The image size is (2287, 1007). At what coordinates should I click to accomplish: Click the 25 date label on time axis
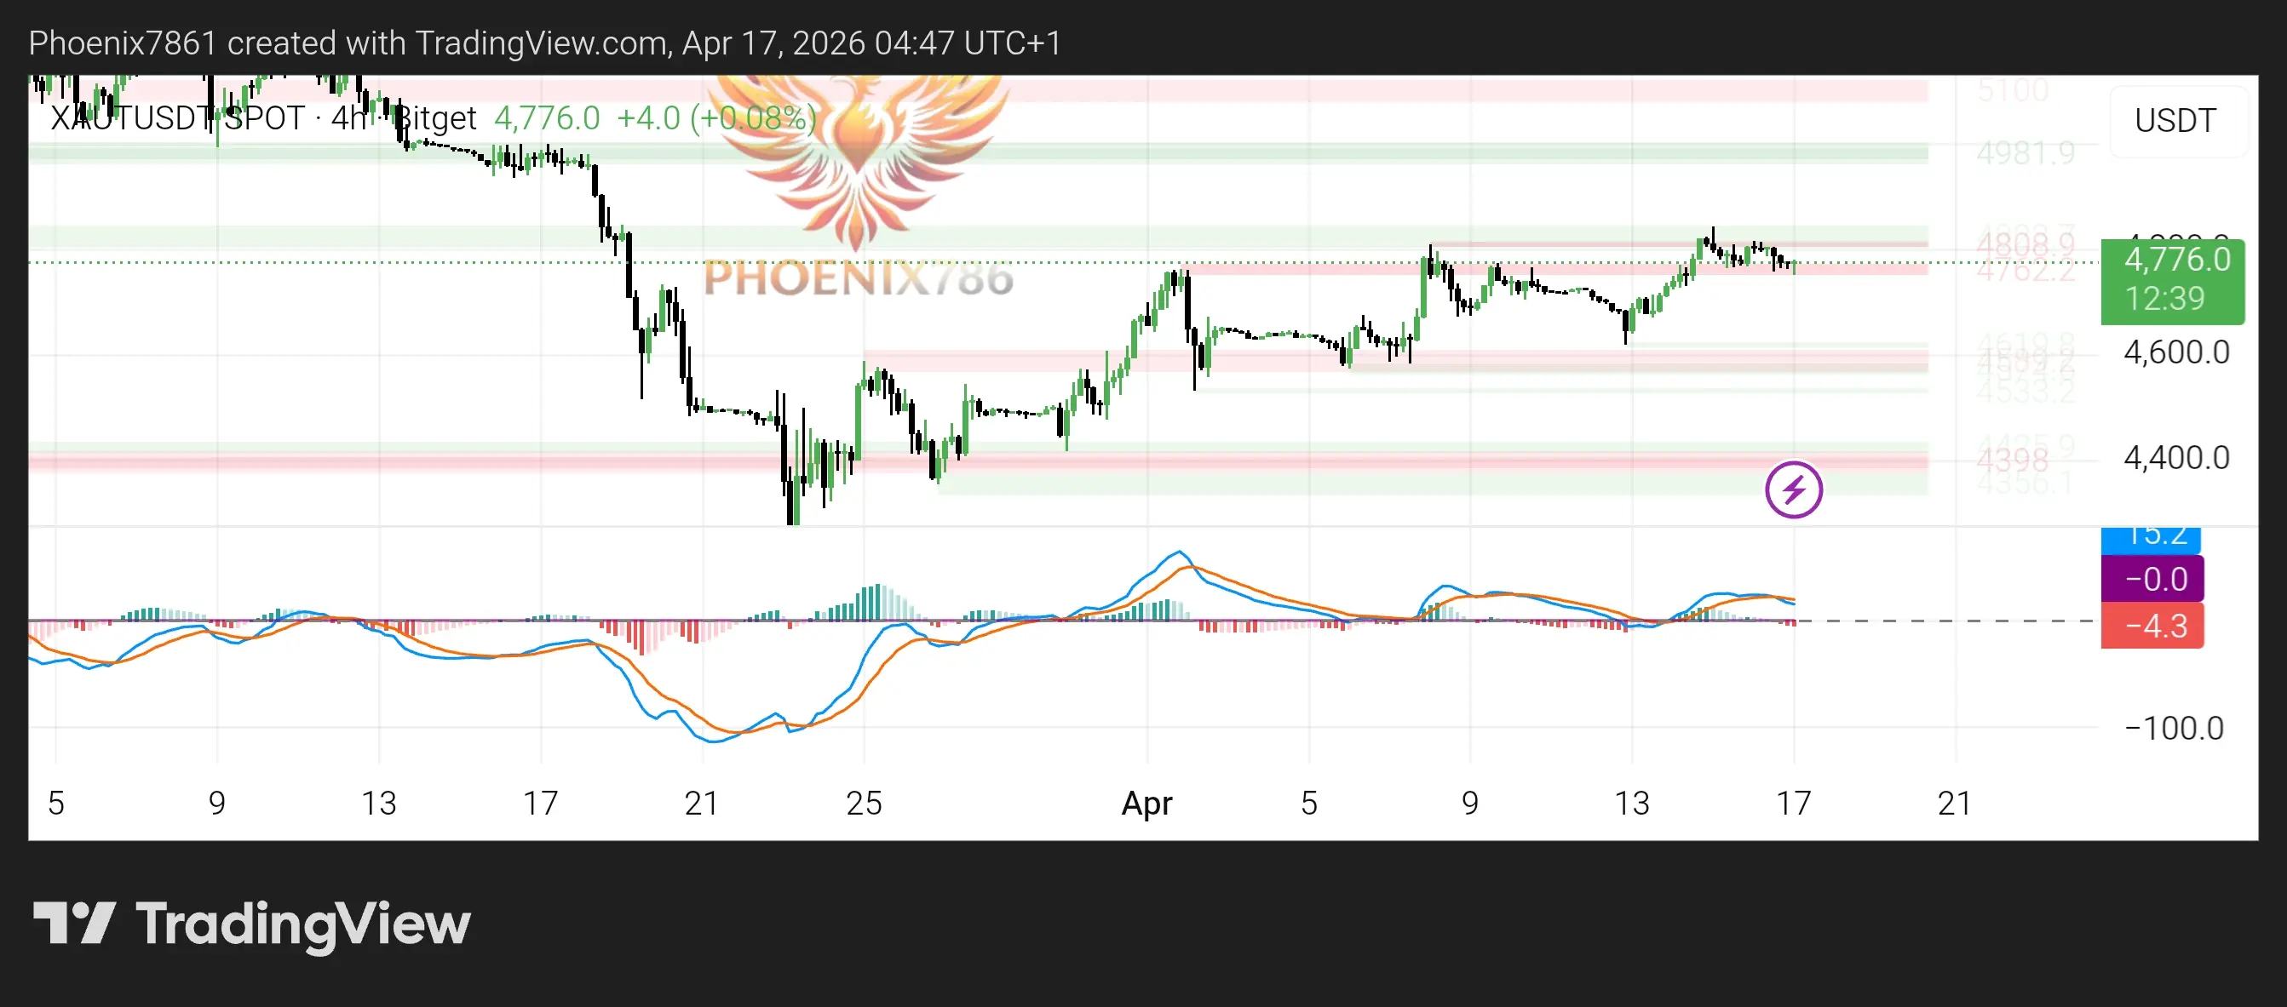[x=863, y=803]
